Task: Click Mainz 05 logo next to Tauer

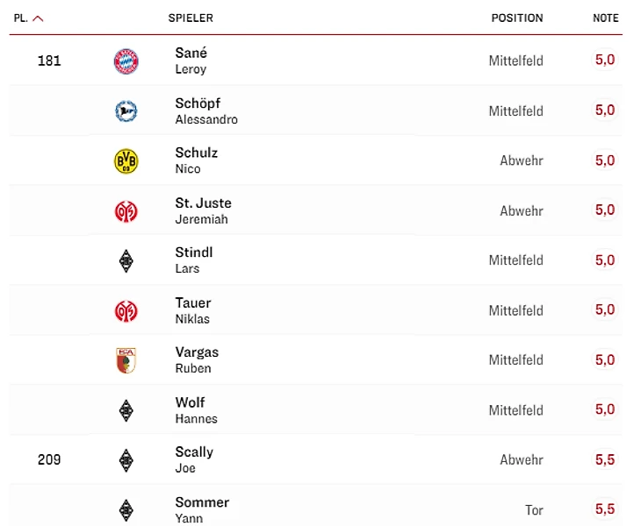Action: [x=126, y=310]
